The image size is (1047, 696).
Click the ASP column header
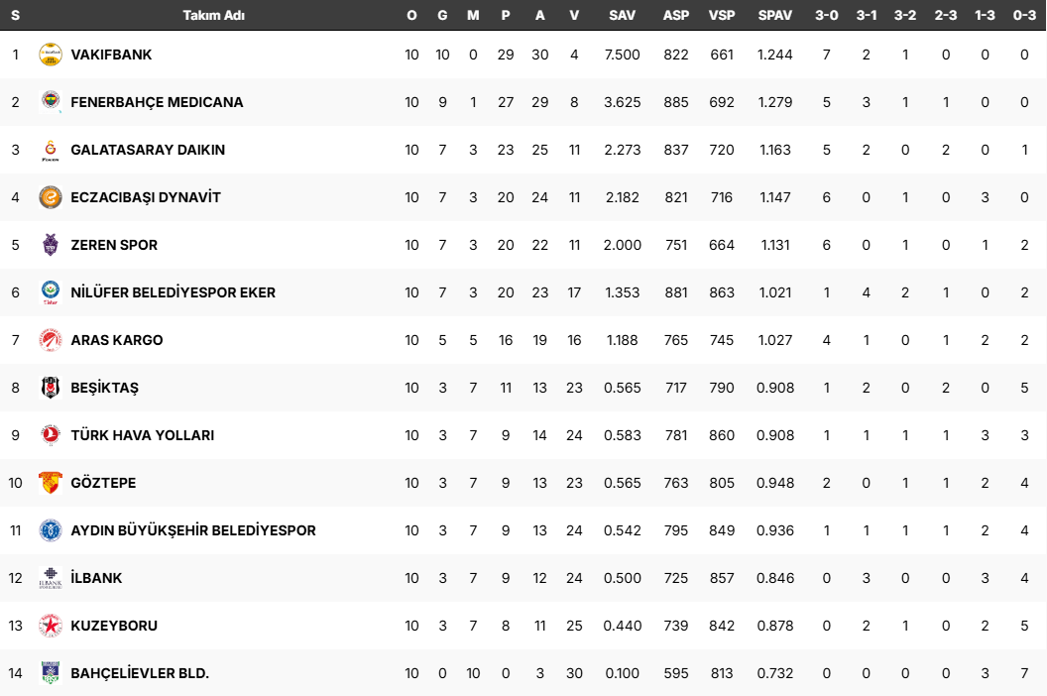[676, 16]
